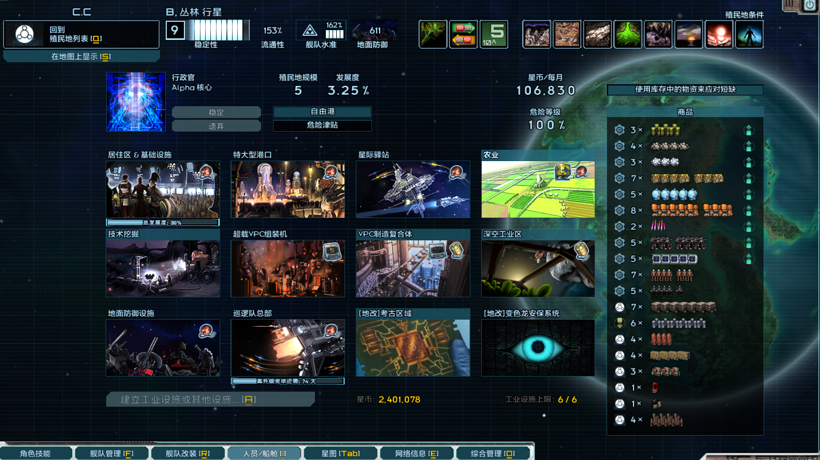
Task: Click 回到殖民地列表 button
Action: 81,34
